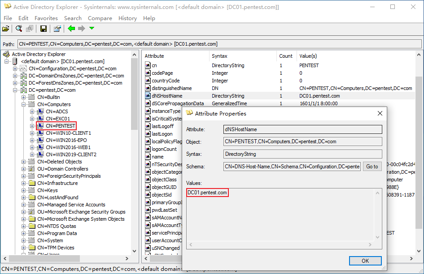Viewport: 424px width, 274px height.
Task: Open the File menu
Action: (x=8, y=18)
